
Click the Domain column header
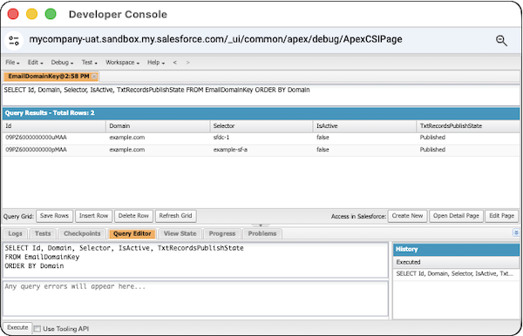click(158, 126)
